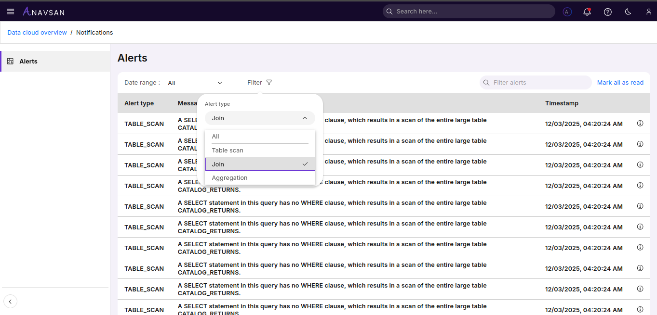Click Mark all as read

(620, 83)
